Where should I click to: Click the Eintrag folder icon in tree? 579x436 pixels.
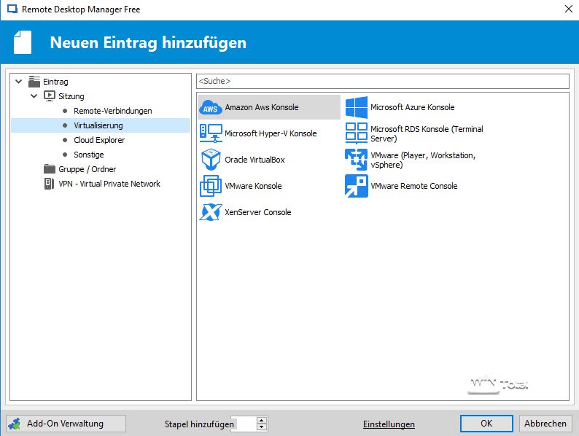tap(34, 82)
